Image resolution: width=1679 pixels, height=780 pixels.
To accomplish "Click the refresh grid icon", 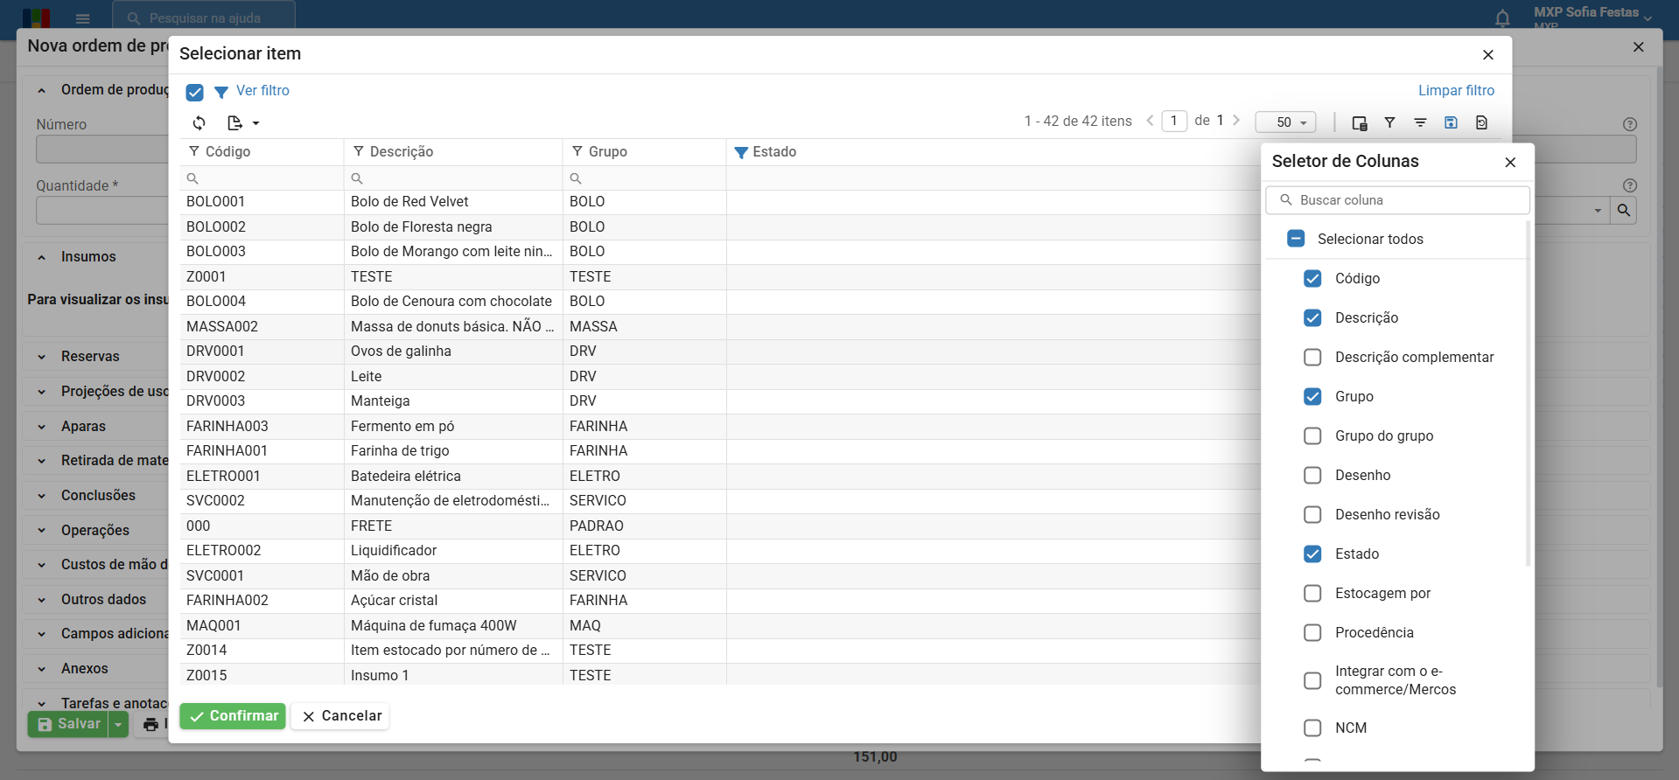I will pos(199,123).
